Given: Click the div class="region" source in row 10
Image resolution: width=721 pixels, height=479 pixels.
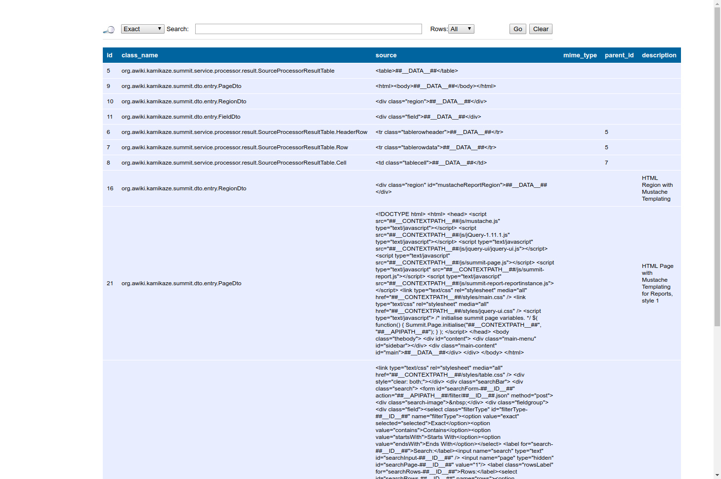Looking at the screenshot, I should (431, 101).
